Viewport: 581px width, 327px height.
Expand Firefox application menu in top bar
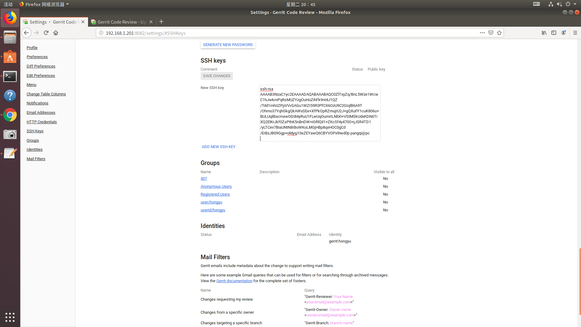pyautogui.click(x=44, y=4)
